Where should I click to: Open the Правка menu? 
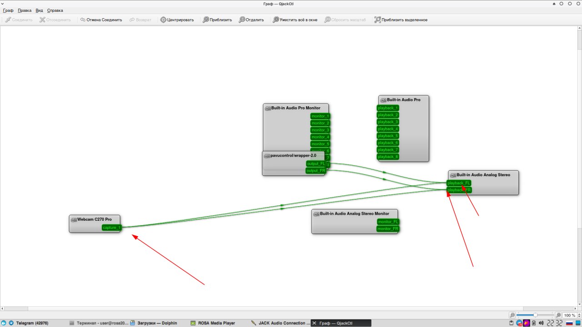click(25, 10)
